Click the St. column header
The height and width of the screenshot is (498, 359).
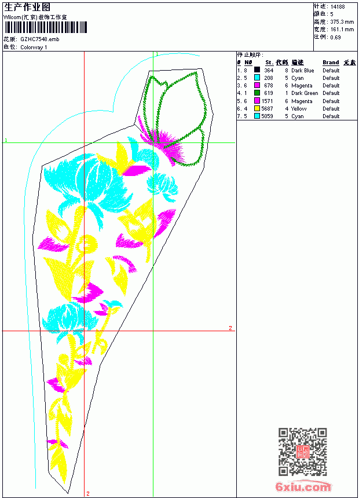(x=269, y=63)
